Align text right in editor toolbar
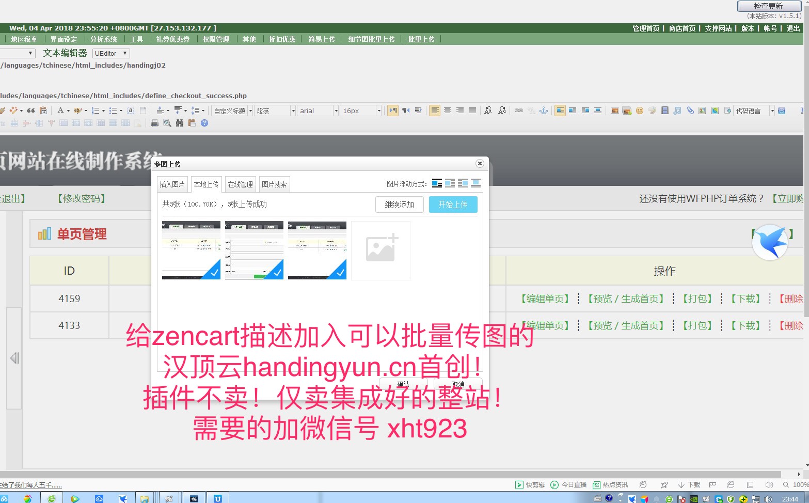The width and height of the screenshot is (809, 503). pyautogui.click(x=460, y=111)
